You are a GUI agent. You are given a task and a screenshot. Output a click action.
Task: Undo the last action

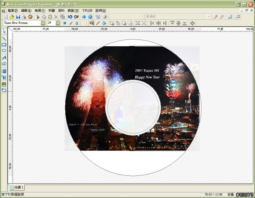point(70,17)
